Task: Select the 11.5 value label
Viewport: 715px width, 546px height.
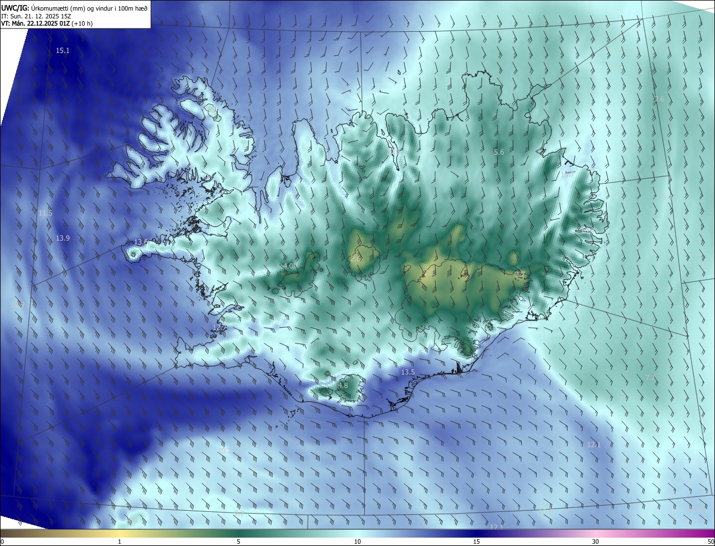Action: click(45, 213)
